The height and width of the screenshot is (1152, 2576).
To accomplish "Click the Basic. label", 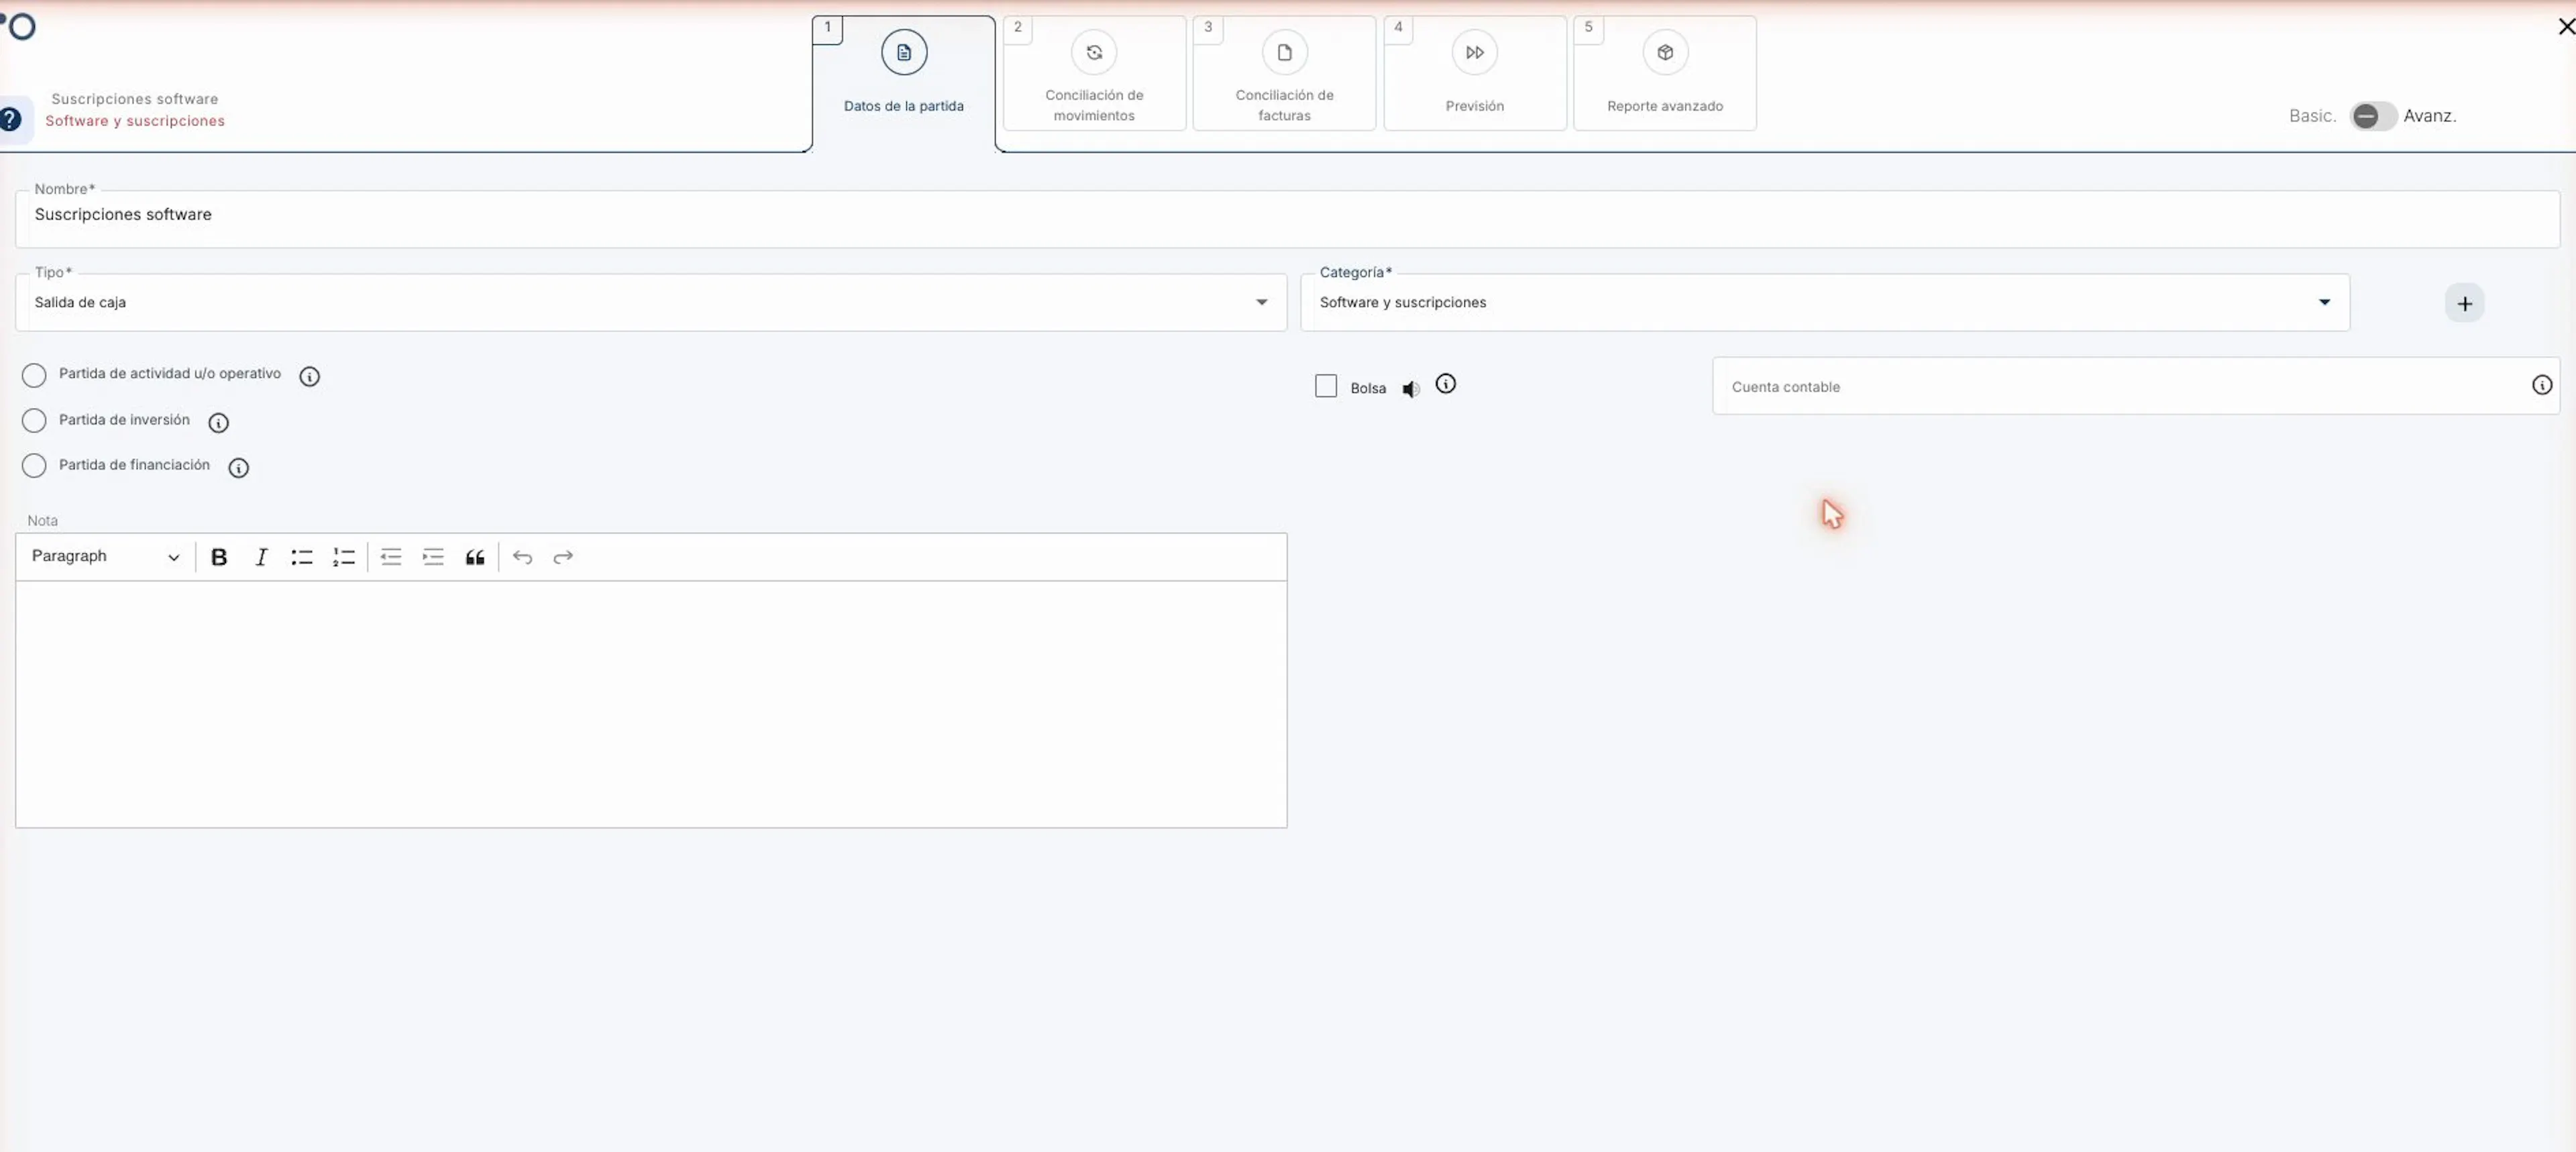I will pos(2312,116).
